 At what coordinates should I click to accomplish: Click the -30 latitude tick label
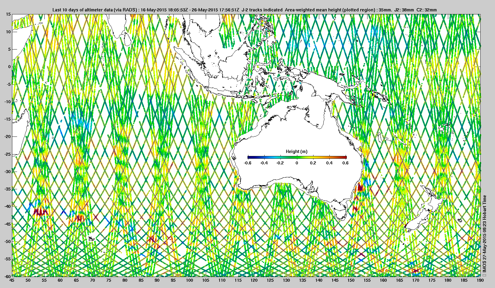click(7, 172)
